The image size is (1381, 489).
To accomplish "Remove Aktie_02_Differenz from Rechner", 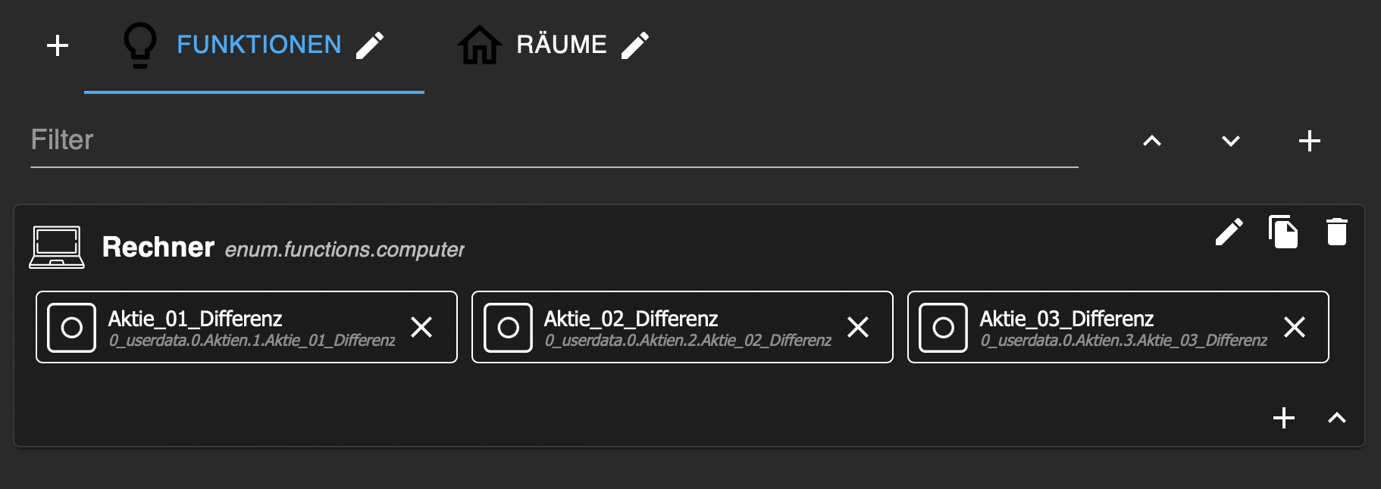I will coord(858,327).
